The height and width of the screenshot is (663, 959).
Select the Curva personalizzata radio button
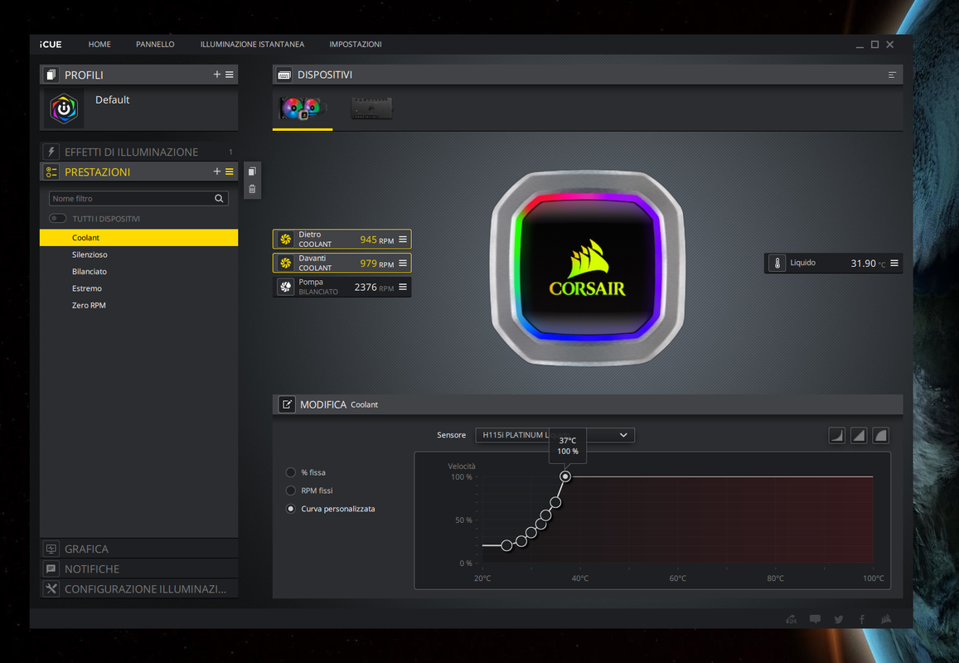[x=290, y=509]
